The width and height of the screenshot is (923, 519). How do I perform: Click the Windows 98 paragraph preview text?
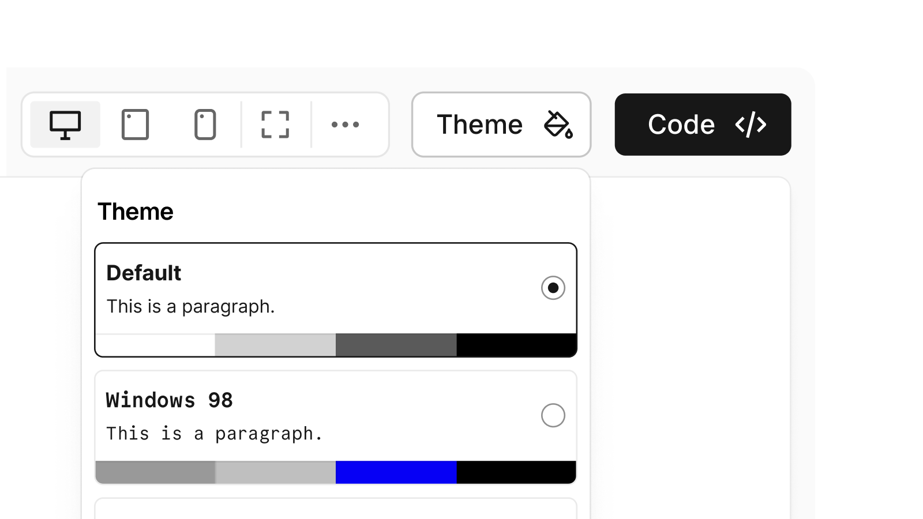pos(214,433)
